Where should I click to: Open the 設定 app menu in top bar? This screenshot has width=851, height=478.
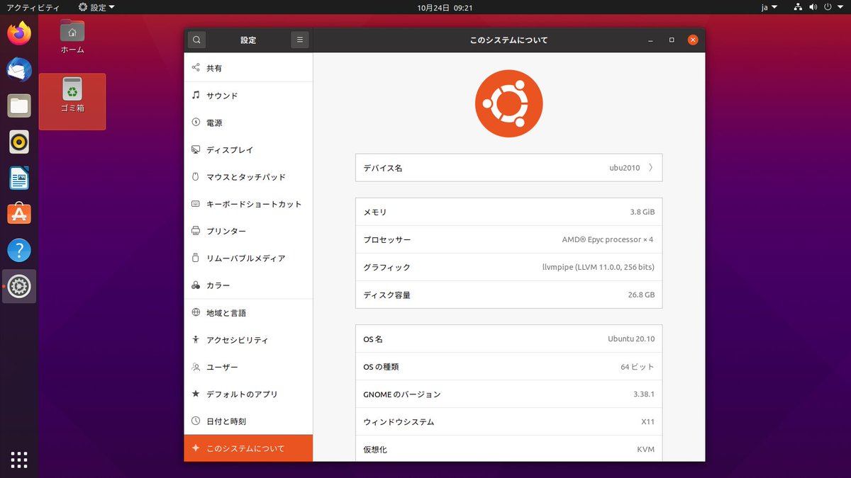96,7
